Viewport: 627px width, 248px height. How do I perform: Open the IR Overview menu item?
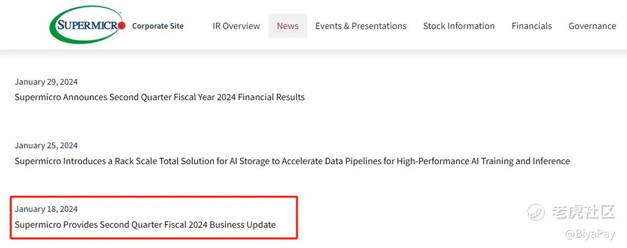tap(236, 26)
